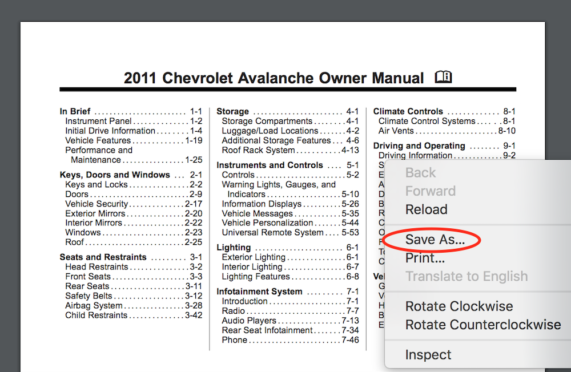Screen dimensions: 571x372
Task: Click the Audio Players contents entry
Action: tap(249, 321)
